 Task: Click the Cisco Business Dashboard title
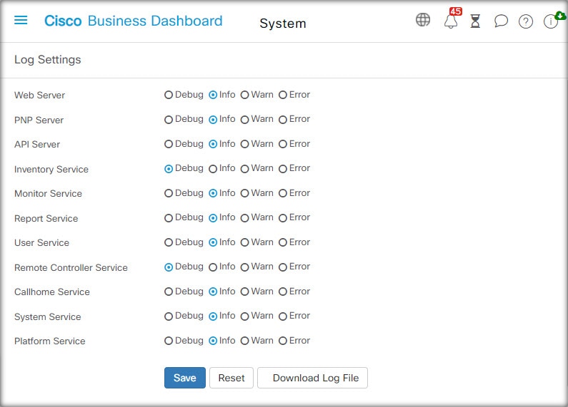(x=134, y=21)
